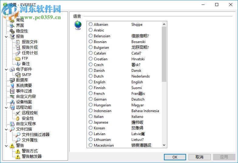Click the 文件属性 magnifier icon
This screenshot has width=238, height=163.
tap(18, 140)
